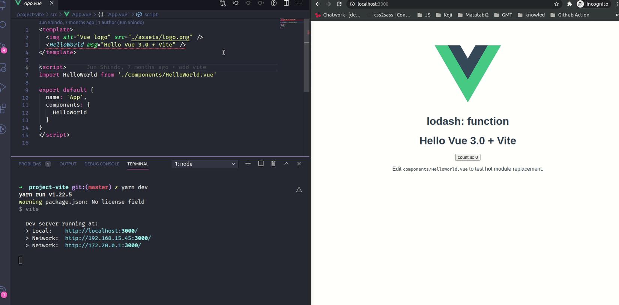
Task: Bookmark this page with star icon
Action: [556, 4]
